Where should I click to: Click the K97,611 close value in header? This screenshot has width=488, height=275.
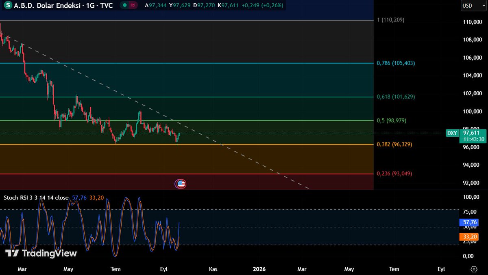click(x=228, y=6)
